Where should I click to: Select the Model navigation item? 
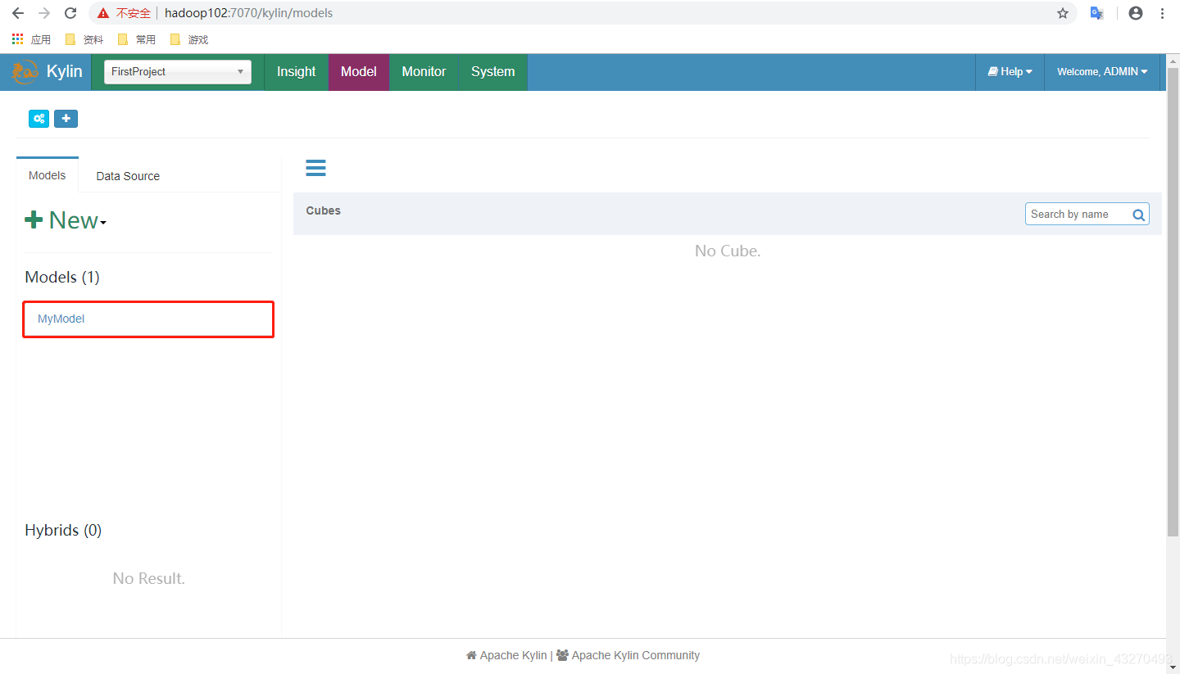359,72
